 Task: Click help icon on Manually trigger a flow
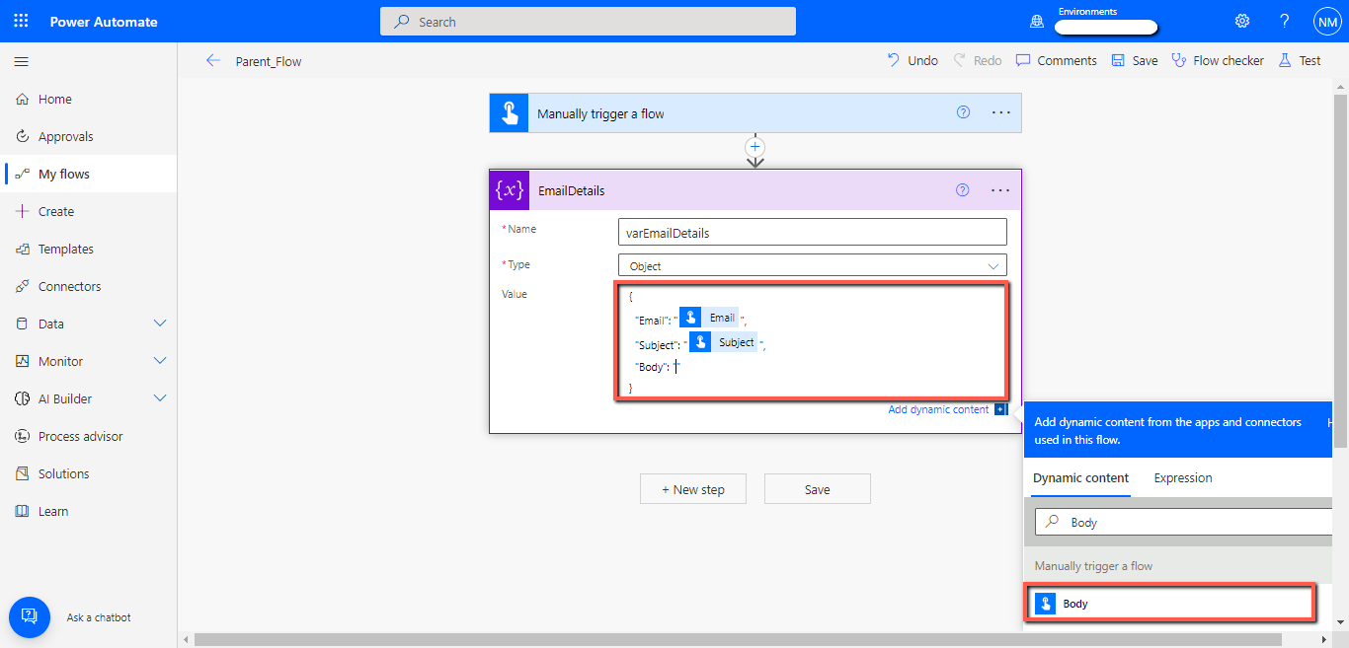coord(963,112)
